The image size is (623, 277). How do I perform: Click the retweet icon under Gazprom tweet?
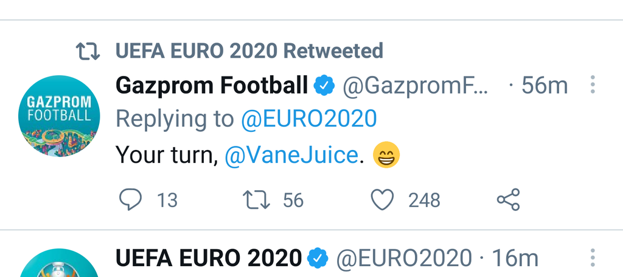tap(256, 199)
